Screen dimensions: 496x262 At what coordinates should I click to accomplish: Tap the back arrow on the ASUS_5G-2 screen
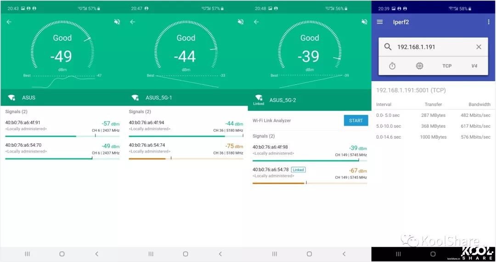pyautogui.click(x=256, y=22)
